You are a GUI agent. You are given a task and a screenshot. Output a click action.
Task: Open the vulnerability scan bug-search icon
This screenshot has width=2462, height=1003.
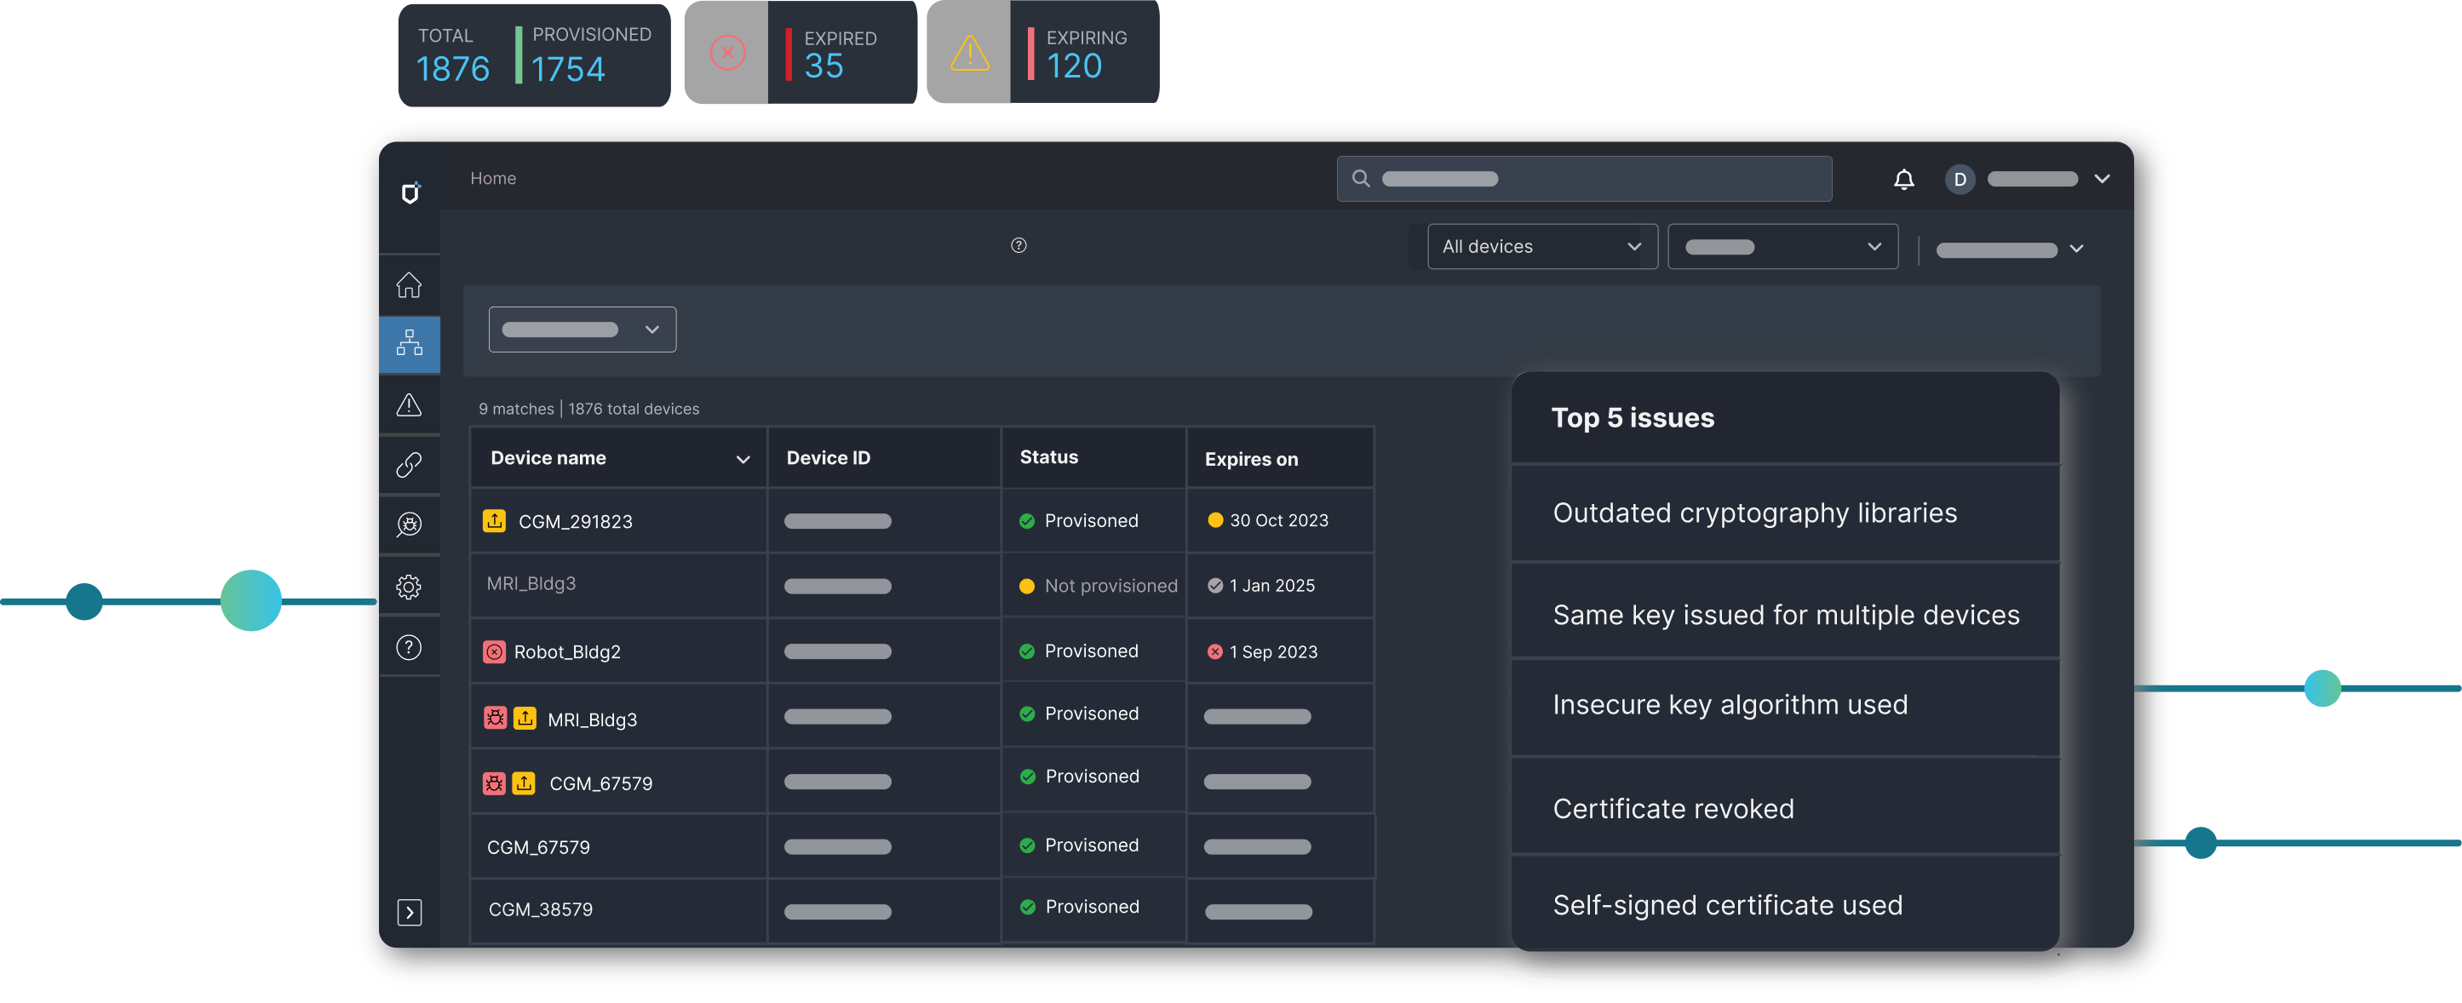coord(409,525)
